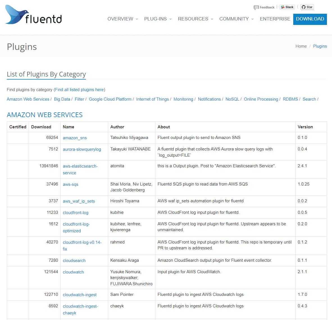Open the cloudwatch-ingest-chaeyk plugin link

(x=80, y=309)
